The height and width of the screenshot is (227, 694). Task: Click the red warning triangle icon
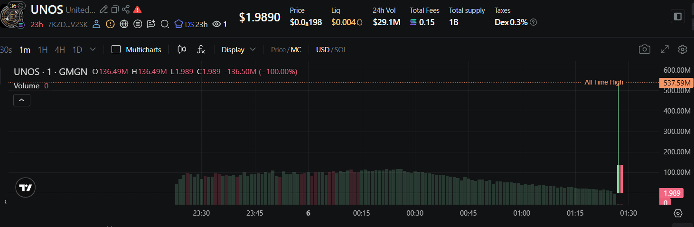pyautogui.click(x=137, y=9)
